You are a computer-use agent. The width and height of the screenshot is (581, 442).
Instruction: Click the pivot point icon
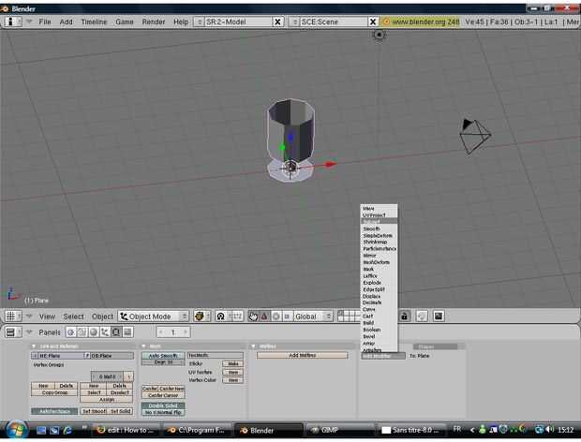220,317
